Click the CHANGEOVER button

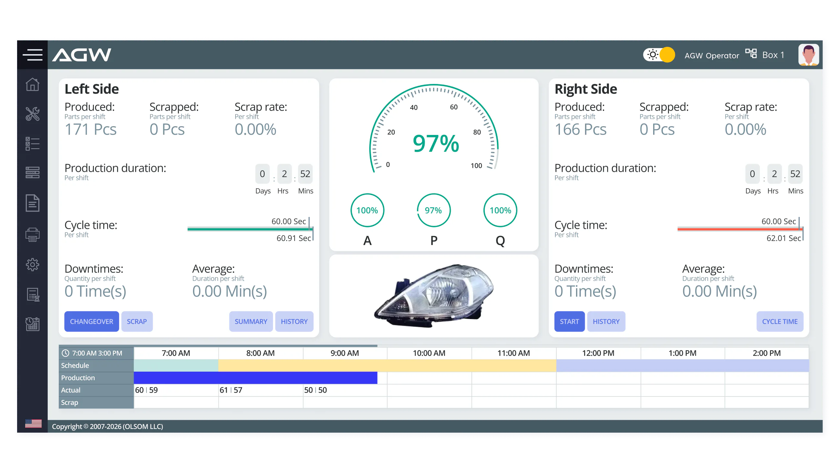(92, 322)
